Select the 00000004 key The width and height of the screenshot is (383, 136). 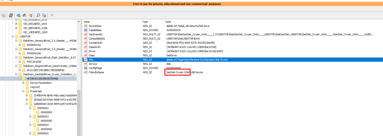pos(43,125)
